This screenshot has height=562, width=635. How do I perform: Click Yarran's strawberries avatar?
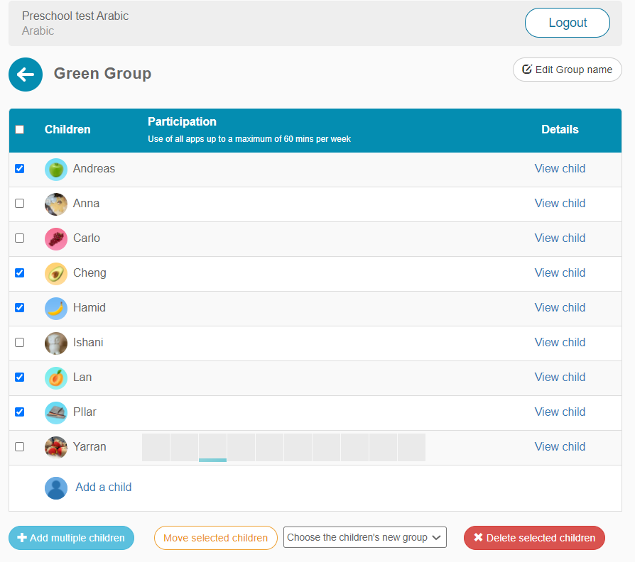tap(56, 447)
